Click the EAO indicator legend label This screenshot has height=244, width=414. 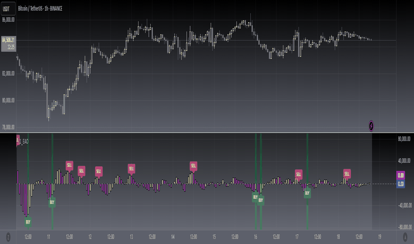(x=23, y=142)
